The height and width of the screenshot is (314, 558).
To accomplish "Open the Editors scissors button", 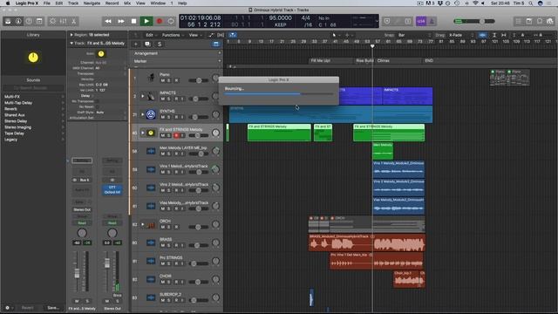I will point(73,21).
